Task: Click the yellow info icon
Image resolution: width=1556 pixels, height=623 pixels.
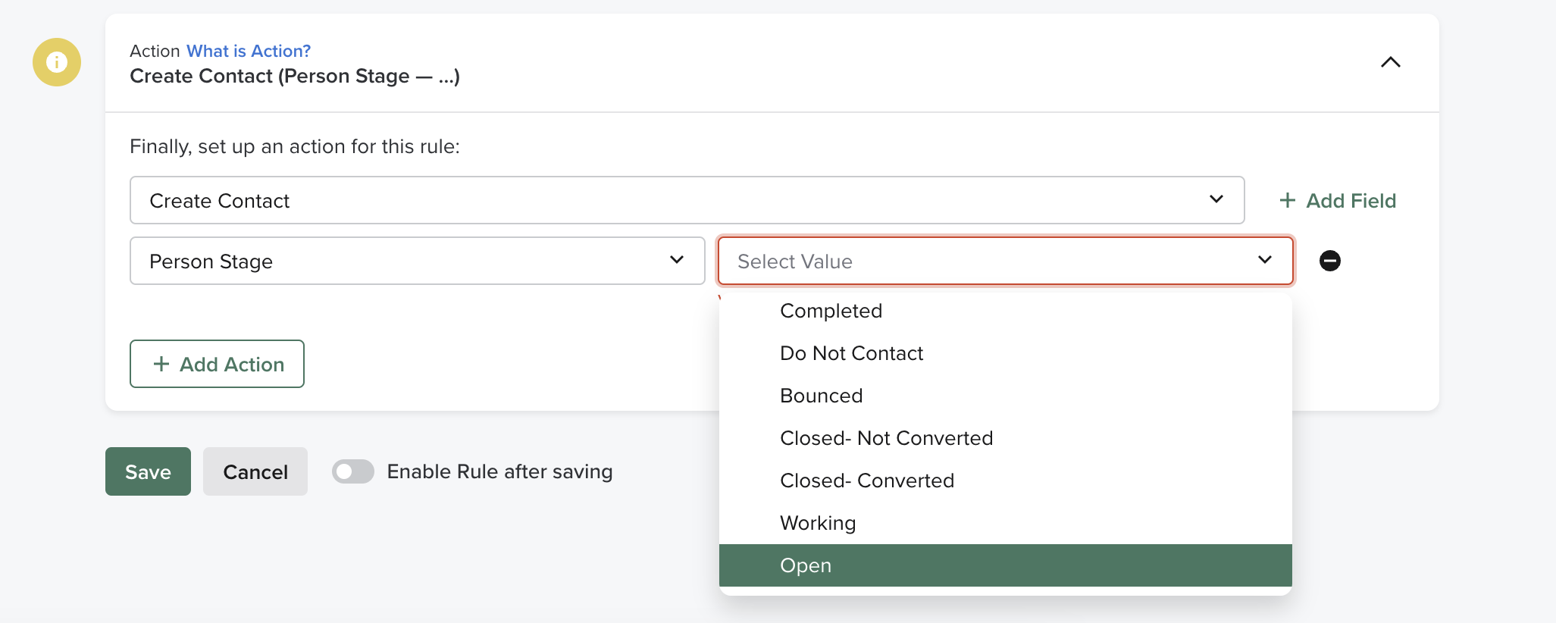Action: (x=57, y=62)
